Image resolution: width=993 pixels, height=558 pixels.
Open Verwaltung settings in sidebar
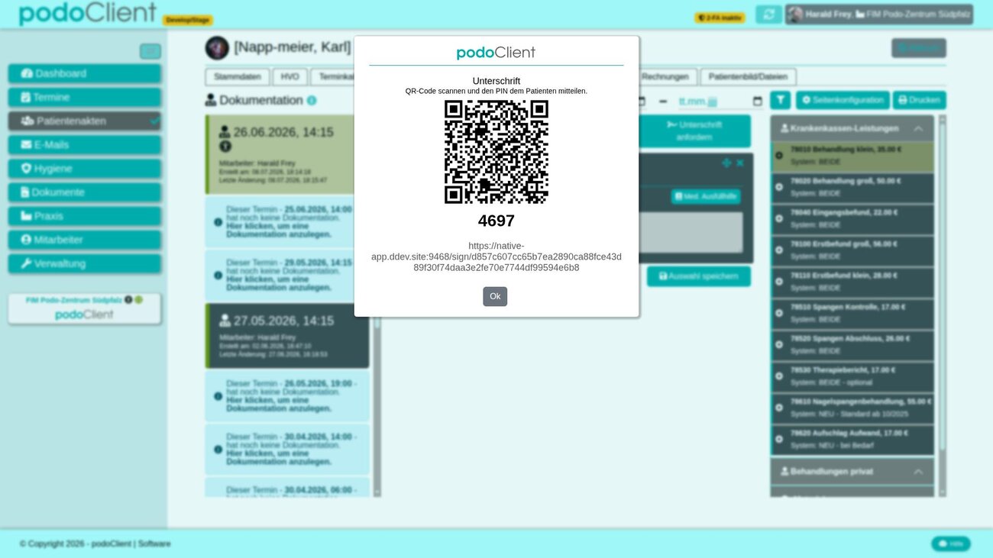(85, 263)
